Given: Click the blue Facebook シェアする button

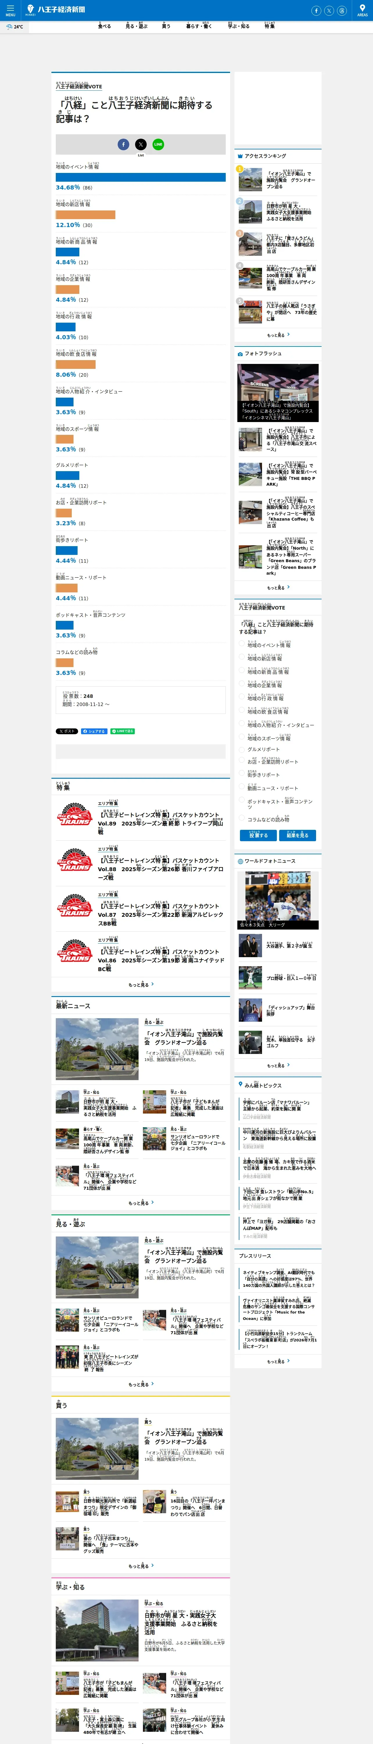Looking at the screenshot, I should (94, 731).
